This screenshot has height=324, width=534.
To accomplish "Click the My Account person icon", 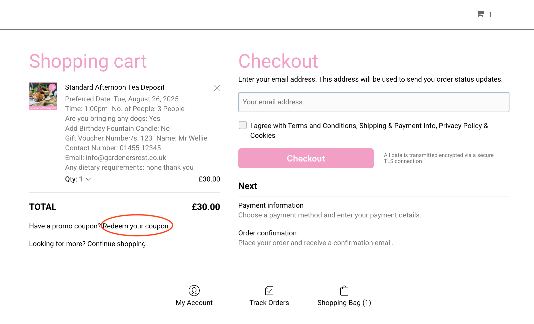I will 194,291.
